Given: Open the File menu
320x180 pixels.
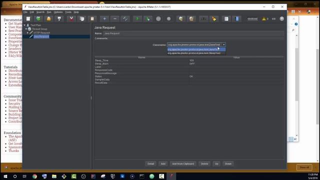Looking at the screenshot, I should (25, 12).
